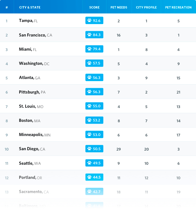Click the # rank column header

7,7
